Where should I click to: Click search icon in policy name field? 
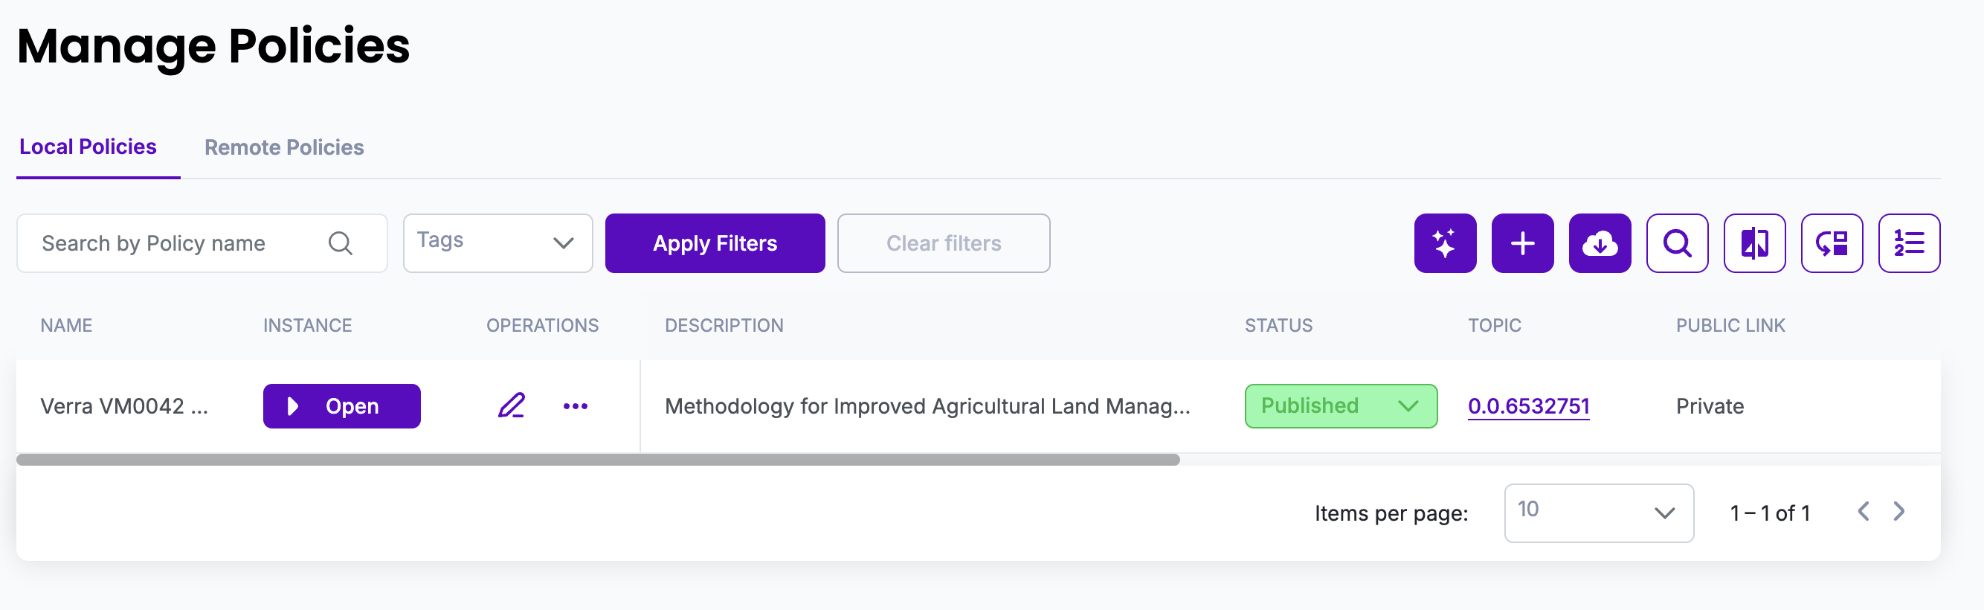point(341,243)
